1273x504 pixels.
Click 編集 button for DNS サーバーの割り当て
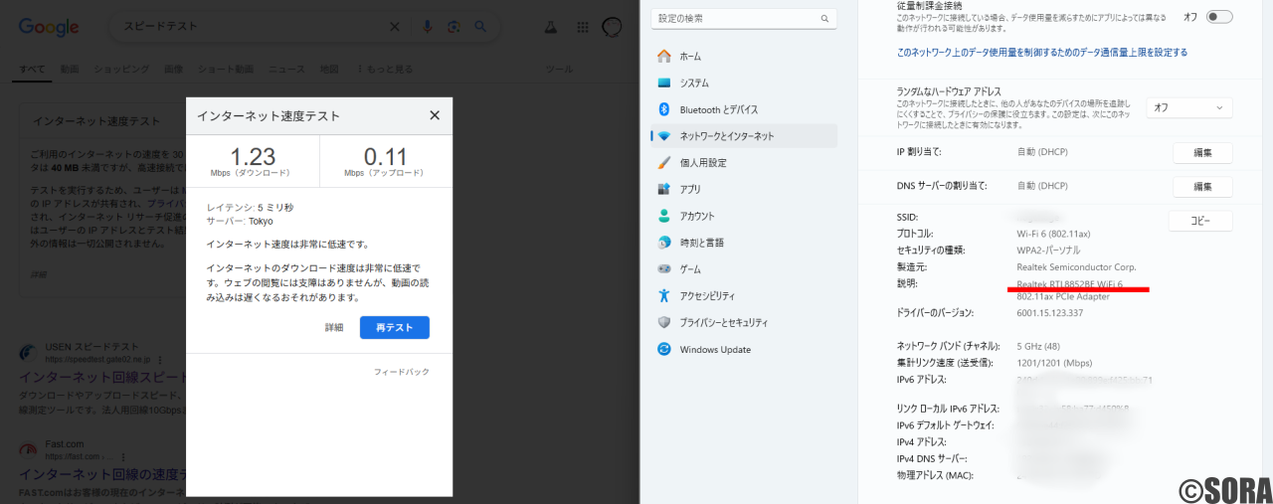point(1202,186)
